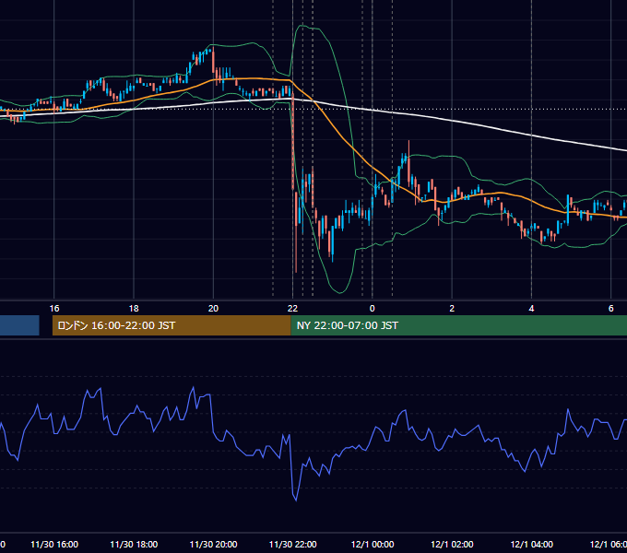Click the 12/1 00:00 date label
This screenshot has height=553, width=627.
373,544
